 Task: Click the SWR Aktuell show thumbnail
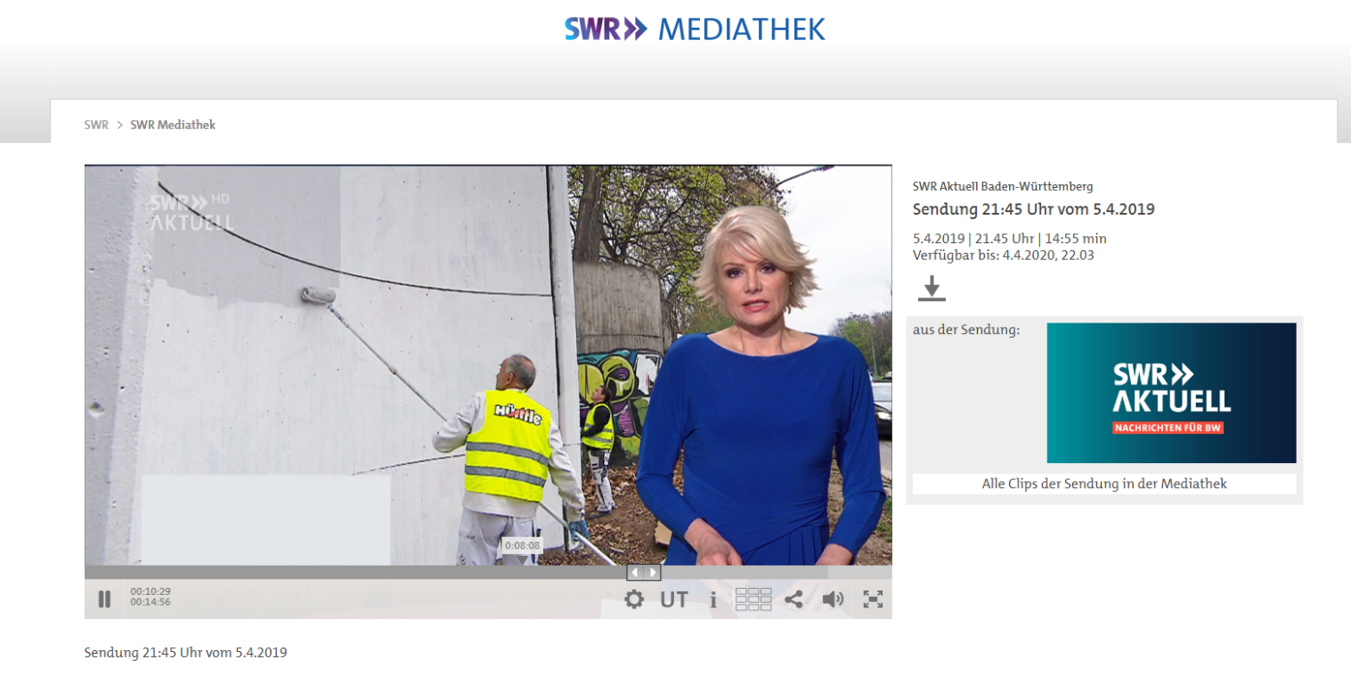coord(1171,393)
